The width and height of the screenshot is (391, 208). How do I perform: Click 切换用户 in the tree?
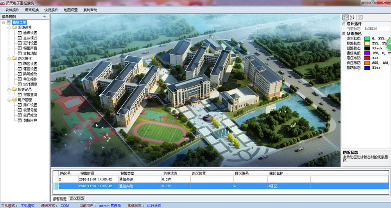click(x=30, y=120)
